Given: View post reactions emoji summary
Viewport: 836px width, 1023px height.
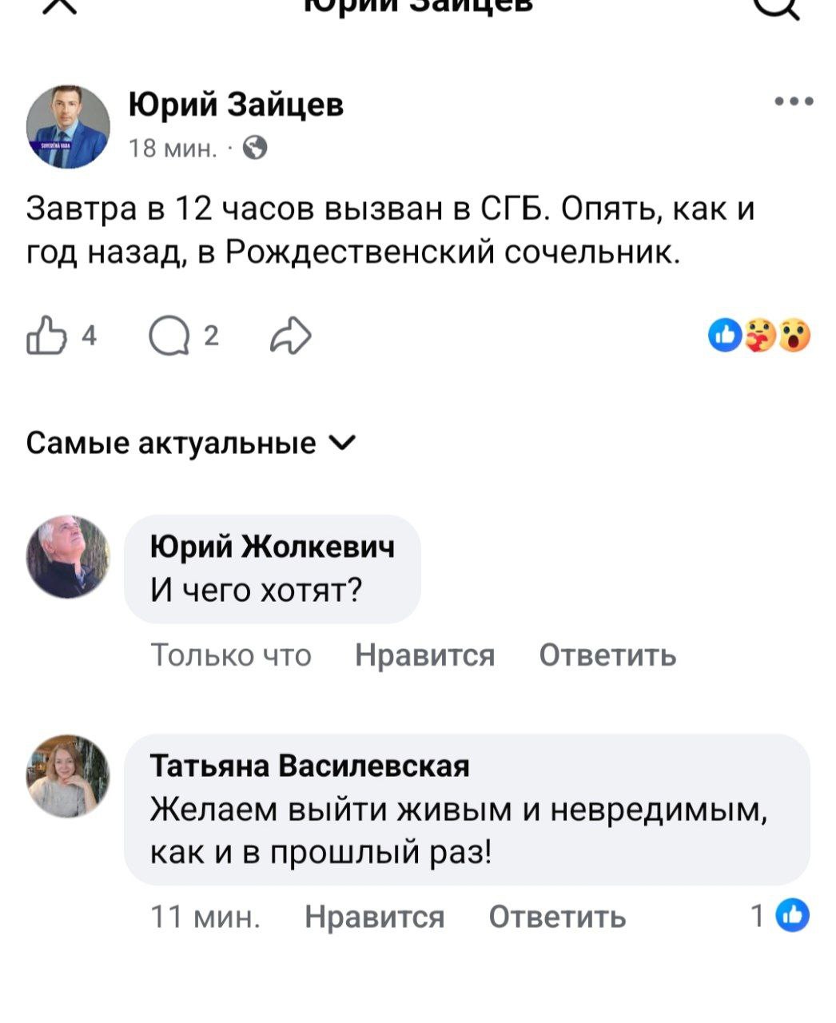Looking at the screenshot, I should pyautogui.click(x=759, y=336).
